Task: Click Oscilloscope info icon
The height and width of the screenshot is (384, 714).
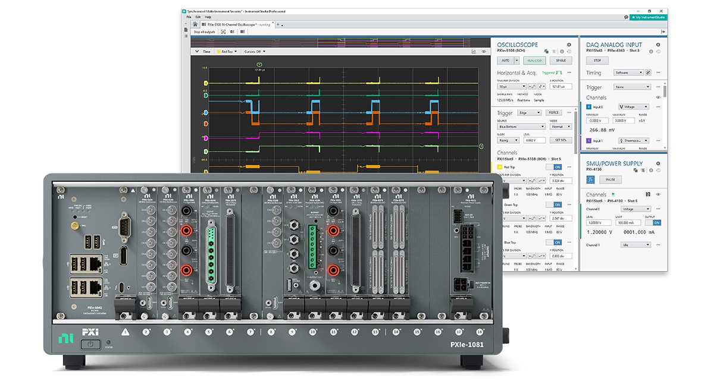Action: click(x=562, y=52)
